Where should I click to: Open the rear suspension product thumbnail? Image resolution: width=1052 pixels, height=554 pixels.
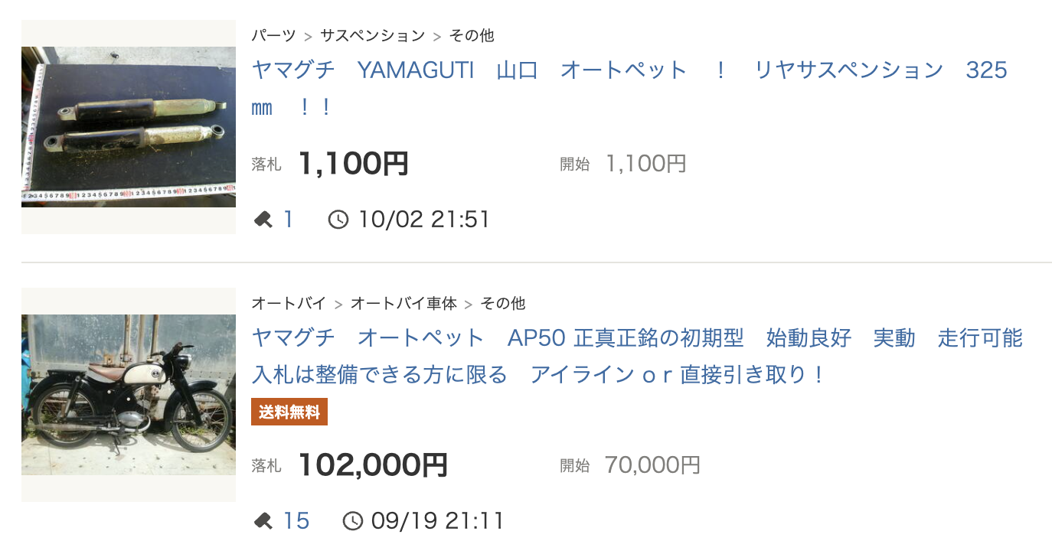[x=129, y=127]
